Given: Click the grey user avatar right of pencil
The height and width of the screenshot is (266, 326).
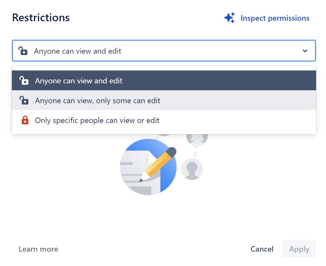Looking at the screenshot, I should coord(192,169).
